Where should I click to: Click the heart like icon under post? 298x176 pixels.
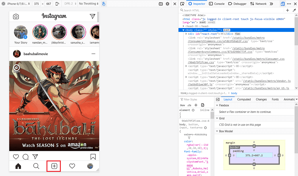16,157
